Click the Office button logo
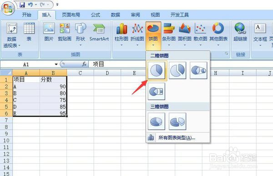This screenshot has height=176, width=273. tap(8, 9)
